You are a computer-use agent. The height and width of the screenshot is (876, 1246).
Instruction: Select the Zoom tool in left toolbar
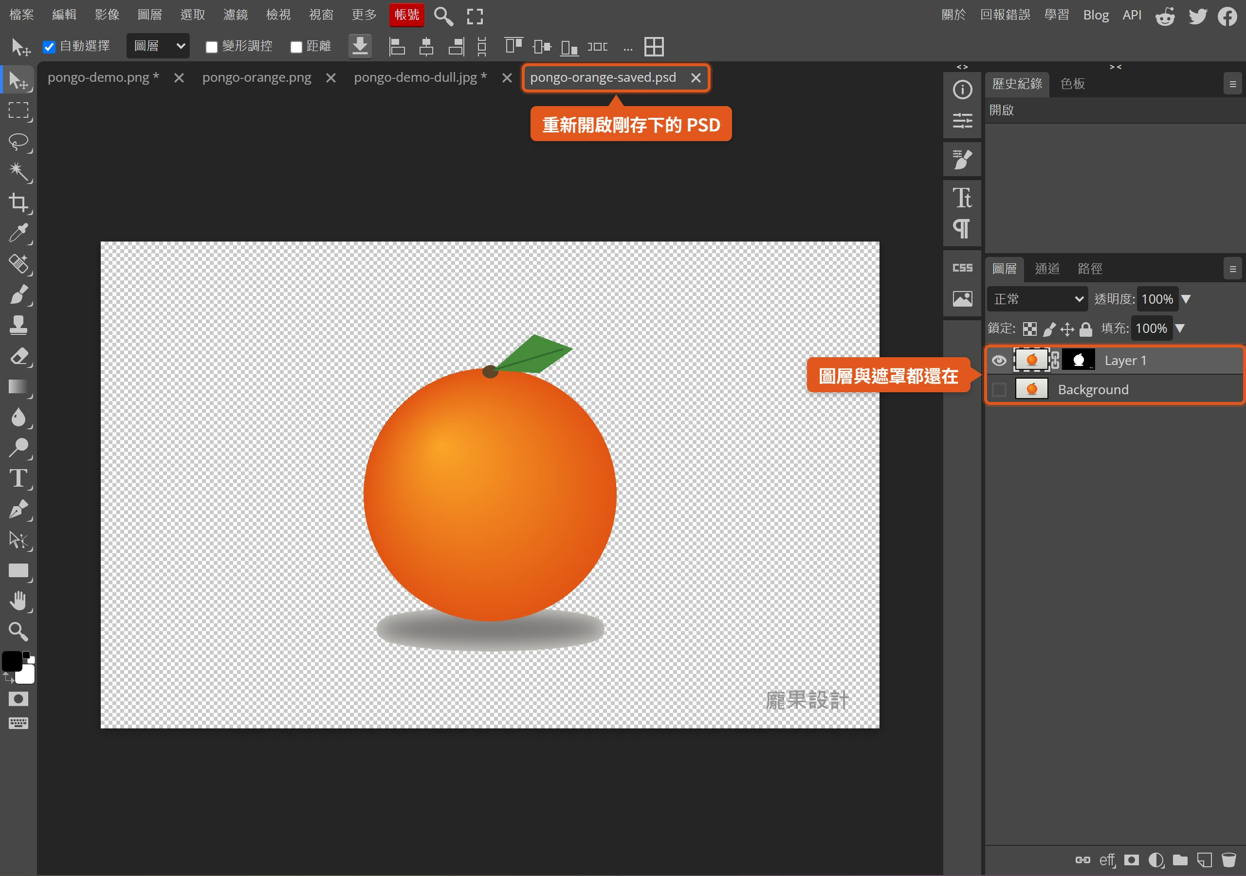[x=18, y=631]
